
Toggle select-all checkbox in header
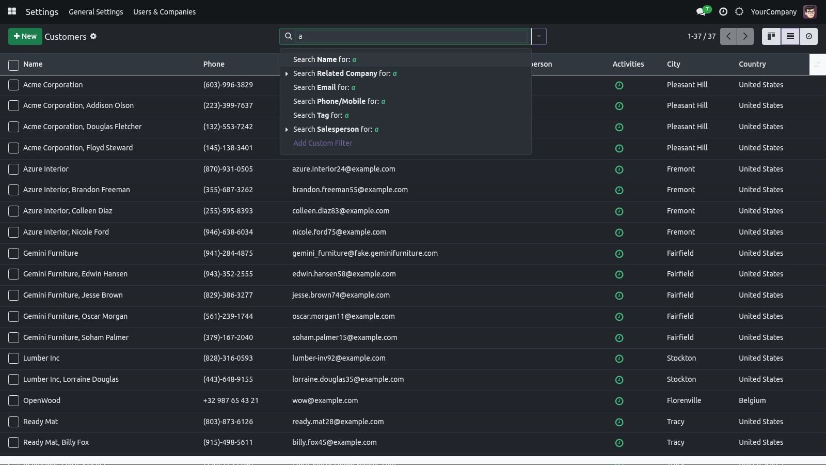coord(14,65)
